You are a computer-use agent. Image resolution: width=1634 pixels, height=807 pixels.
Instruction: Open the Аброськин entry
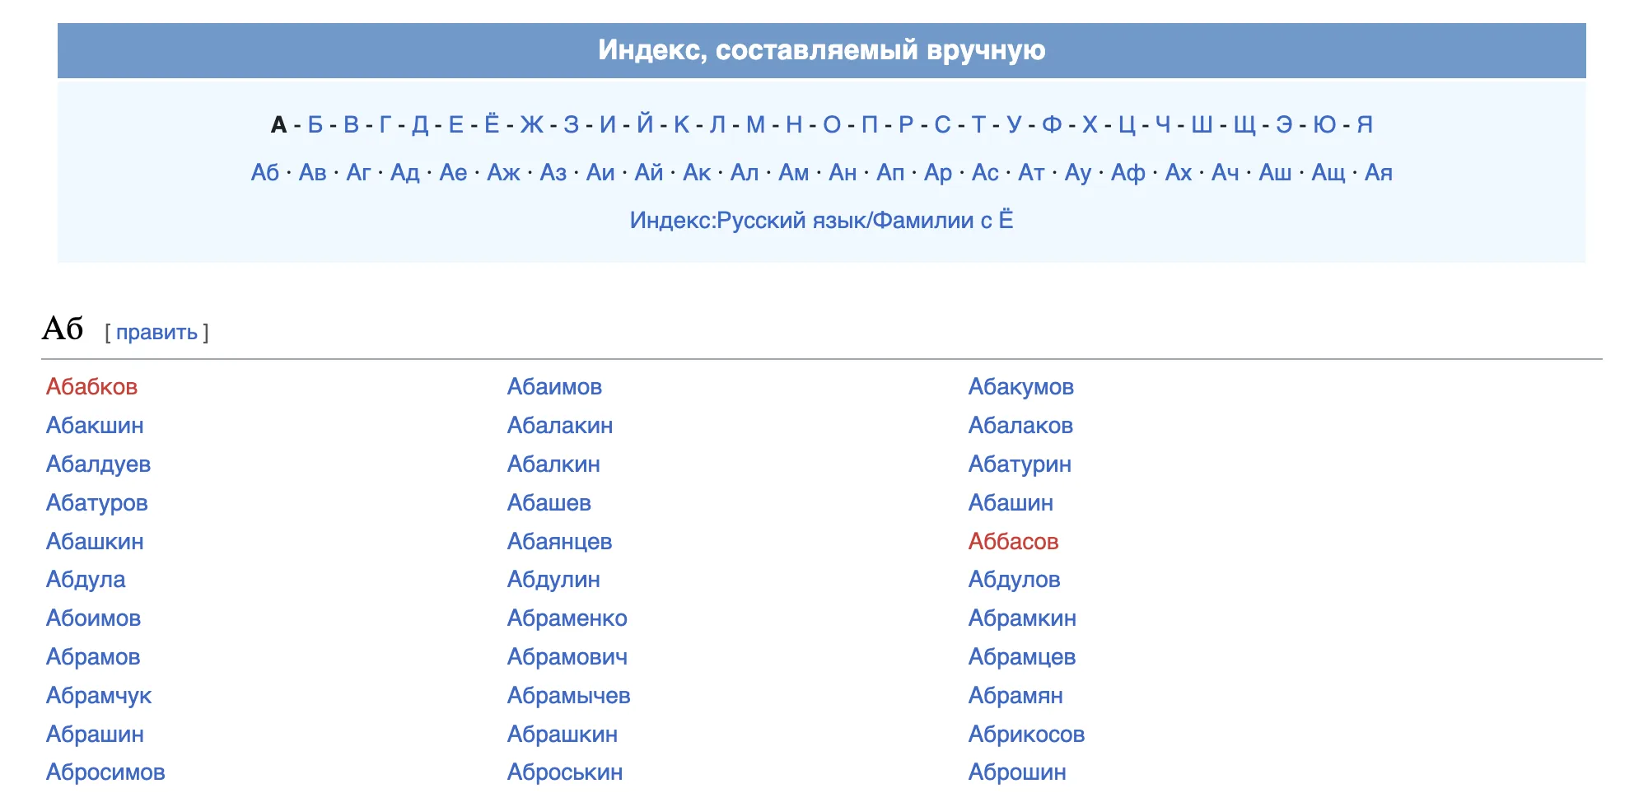(563, 772)
